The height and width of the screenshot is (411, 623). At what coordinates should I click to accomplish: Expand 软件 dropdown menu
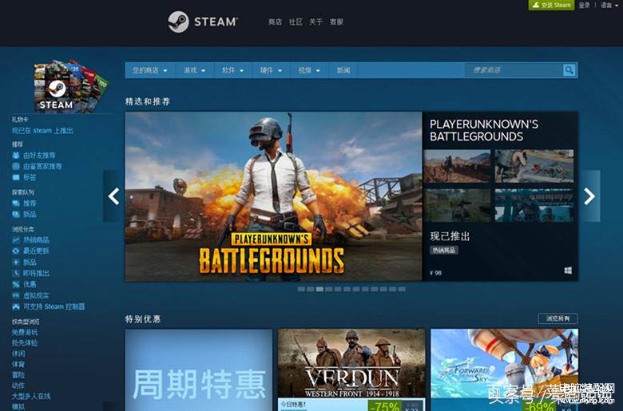[x=233, y=70]
